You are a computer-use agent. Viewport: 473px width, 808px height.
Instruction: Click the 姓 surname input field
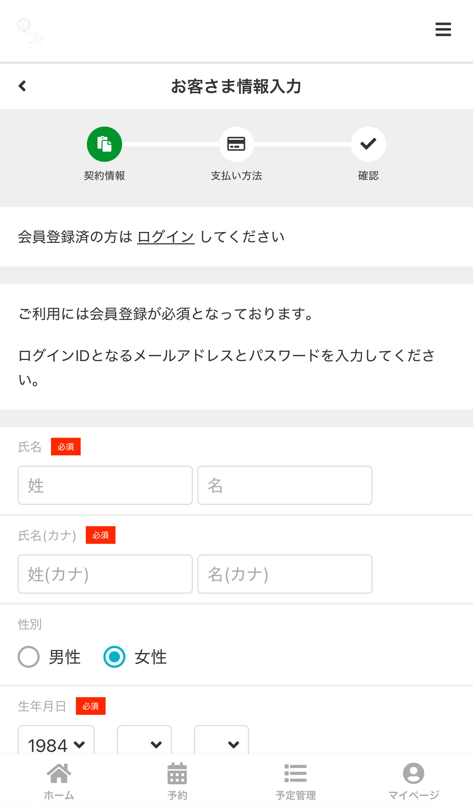click(105, 485)
